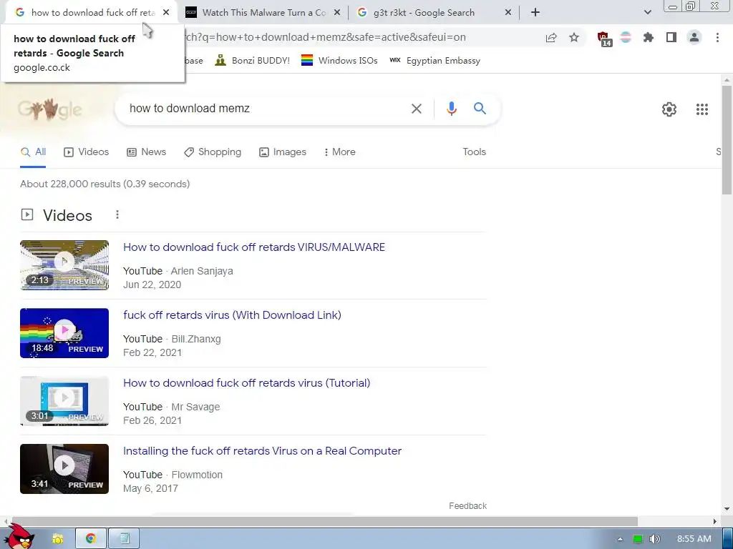Open Chrome three-dot menu
Image resolution: width=733 pixels, height=549 pixels.
tap(717, 37)
